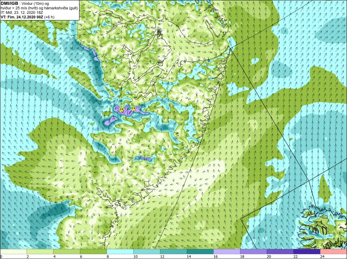Select the 12-14 m/s teal swatch

point(173,252)
